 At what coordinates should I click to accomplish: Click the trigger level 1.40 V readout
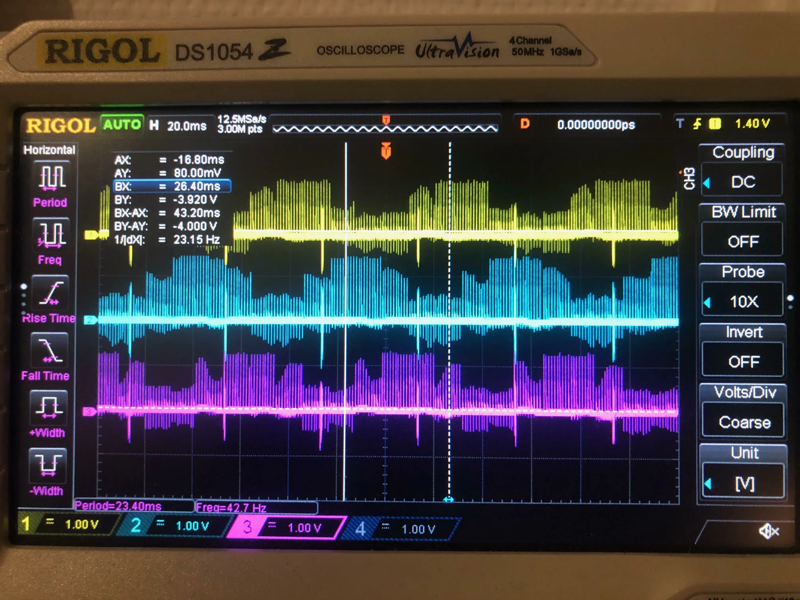[x=752, y=124]
